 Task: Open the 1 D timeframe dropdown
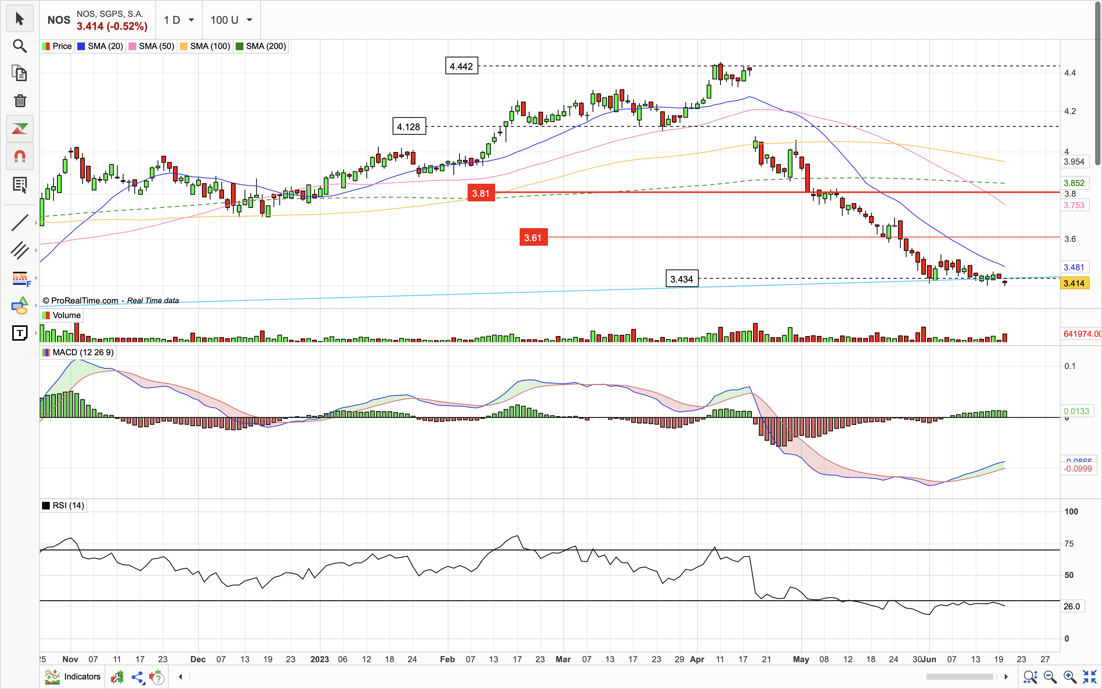(x=179, y=20)
